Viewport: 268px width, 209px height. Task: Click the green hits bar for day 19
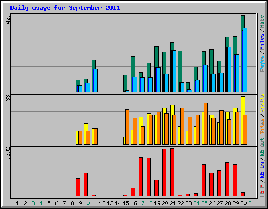pyautogui.click(x=157, y=57)
